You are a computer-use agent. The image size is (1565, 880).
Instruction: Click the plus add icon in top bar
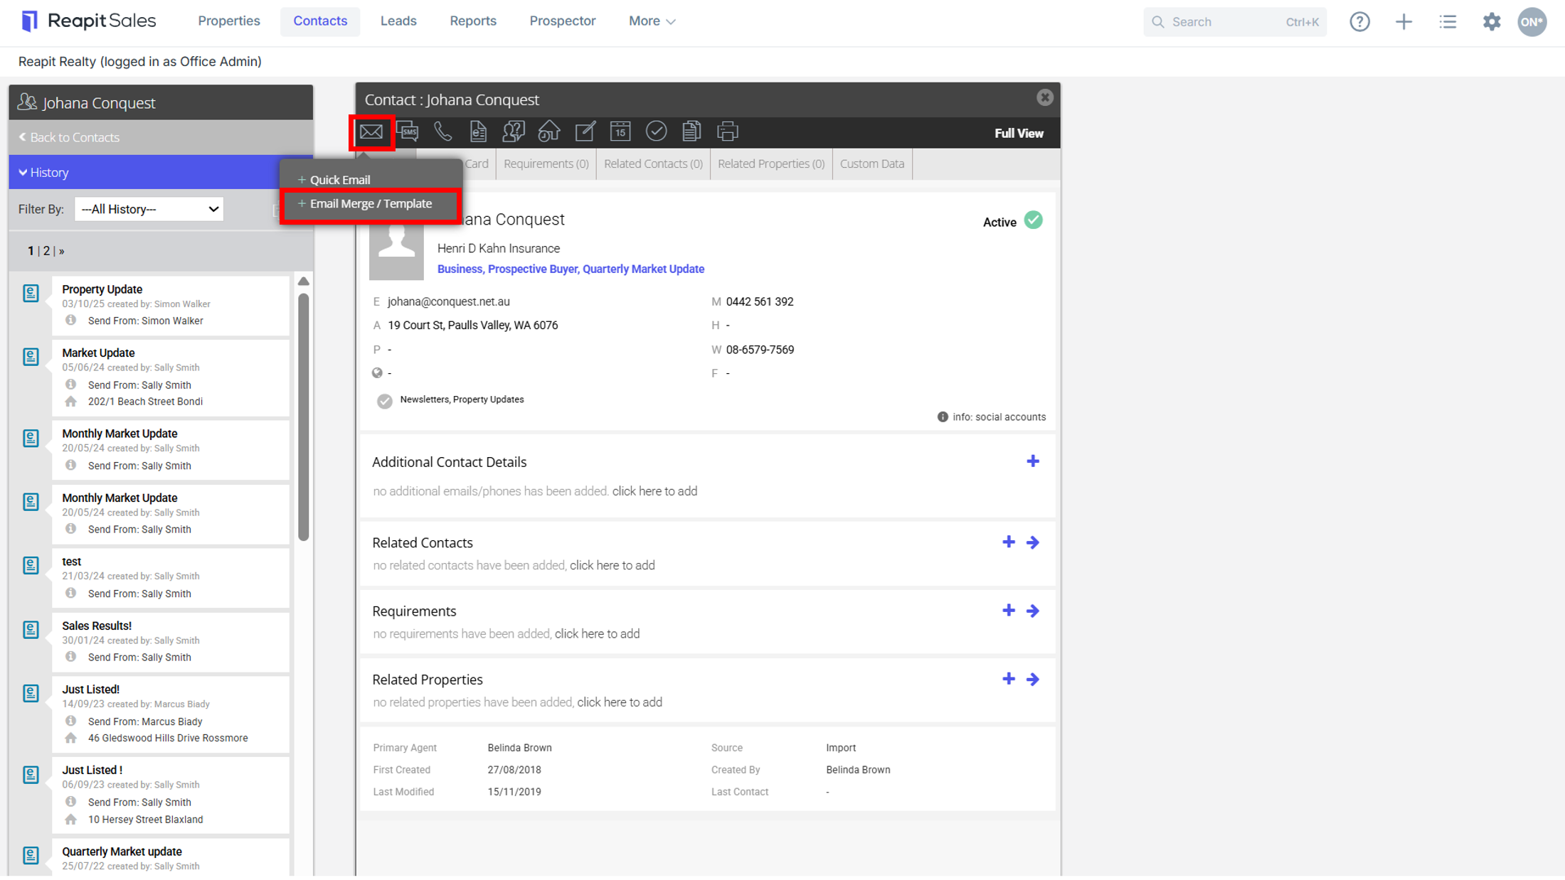(x=1404, y=22)
